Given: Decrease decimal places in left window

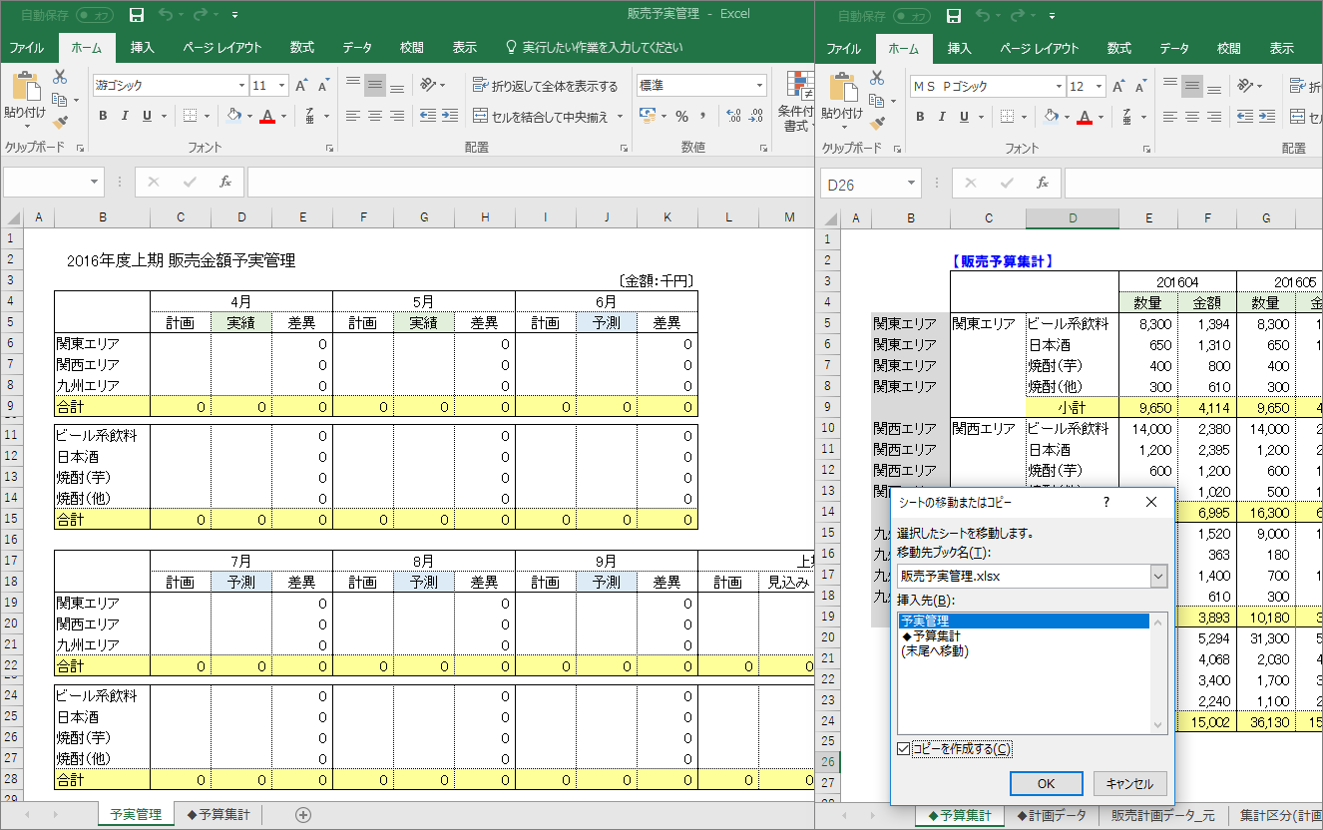Looking at the screenshot, I should click(756, 116).
